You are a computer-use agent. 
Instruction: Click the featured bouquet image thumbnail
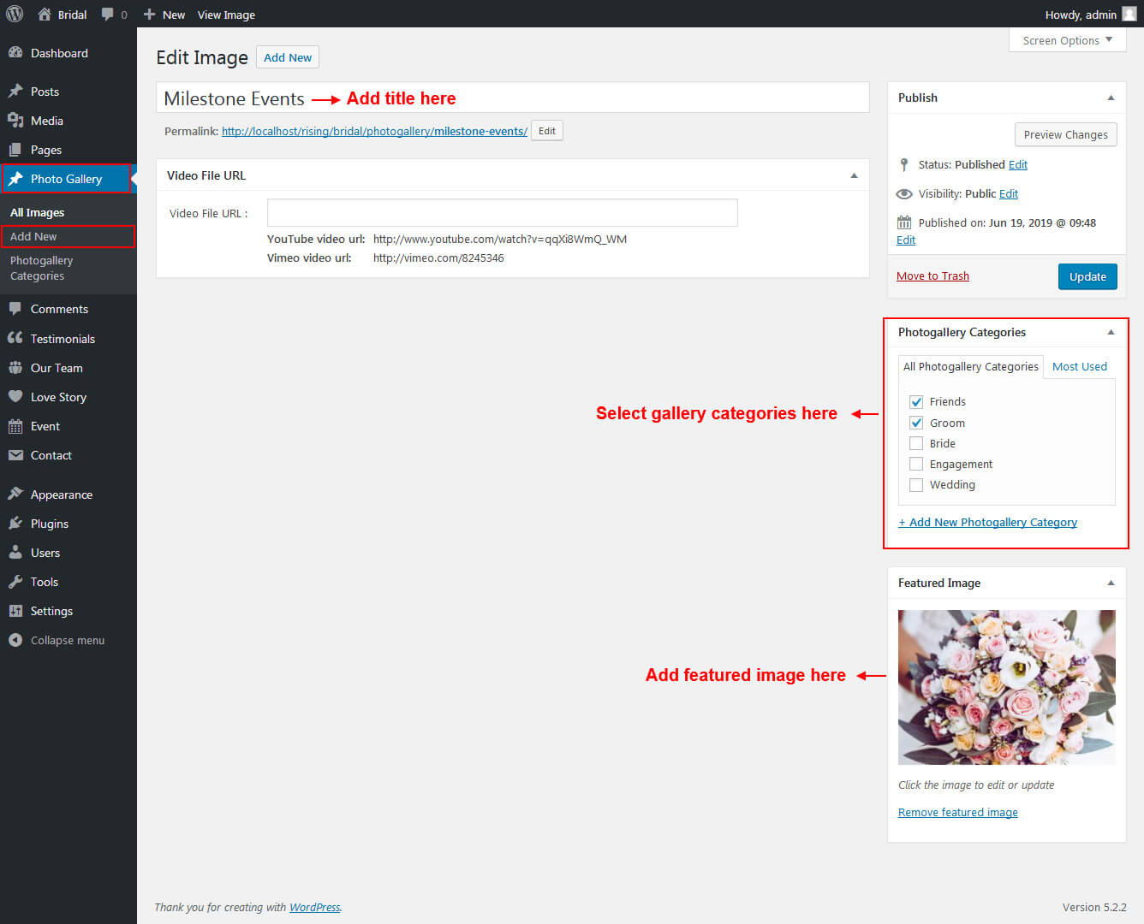[x=1006, y=687]
